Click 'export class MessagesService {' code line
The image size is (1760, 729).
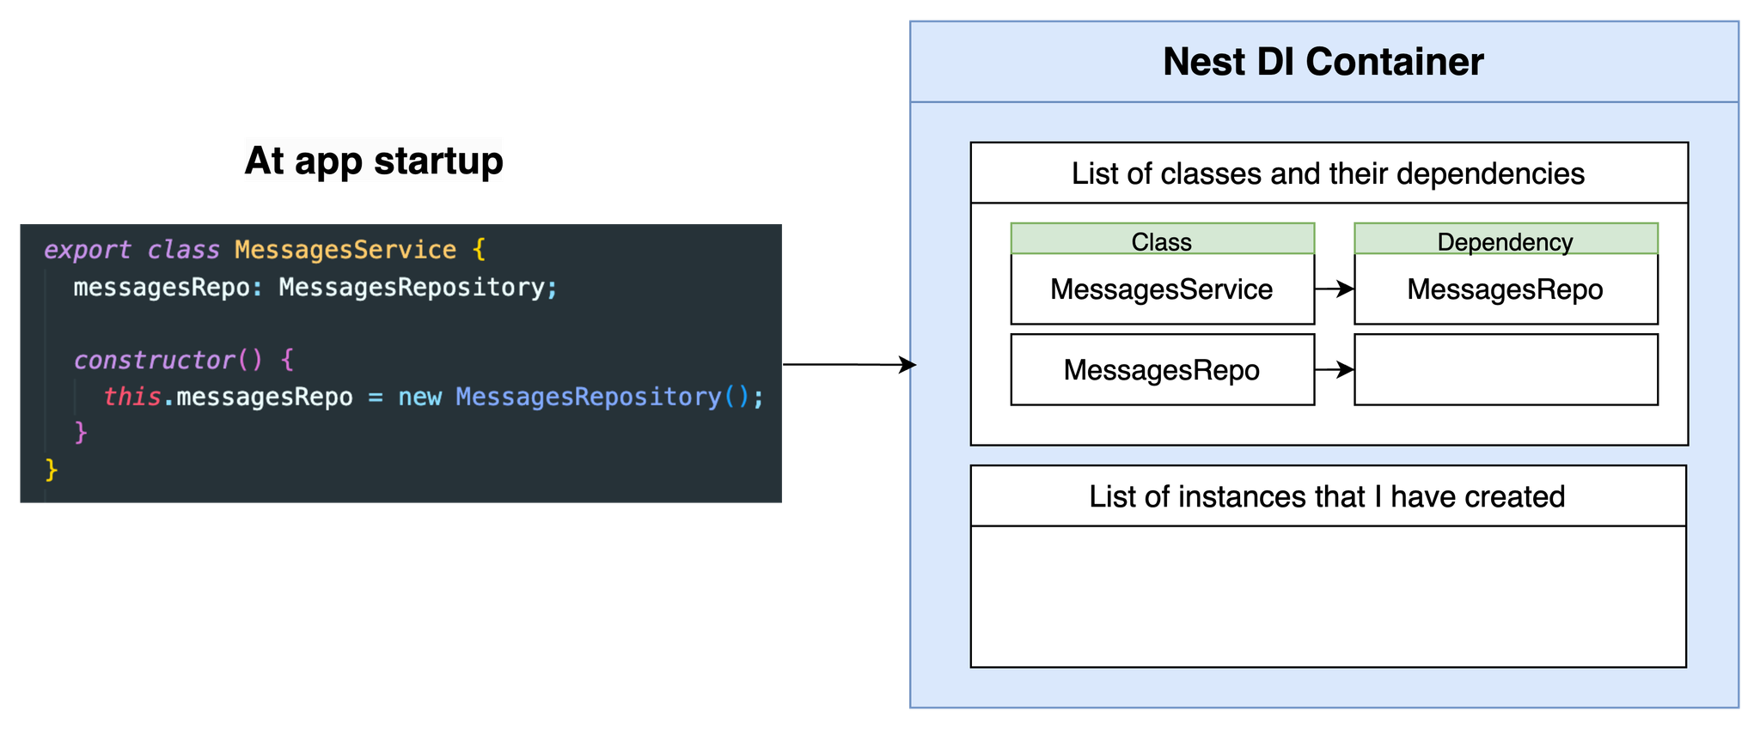(265, 250)
